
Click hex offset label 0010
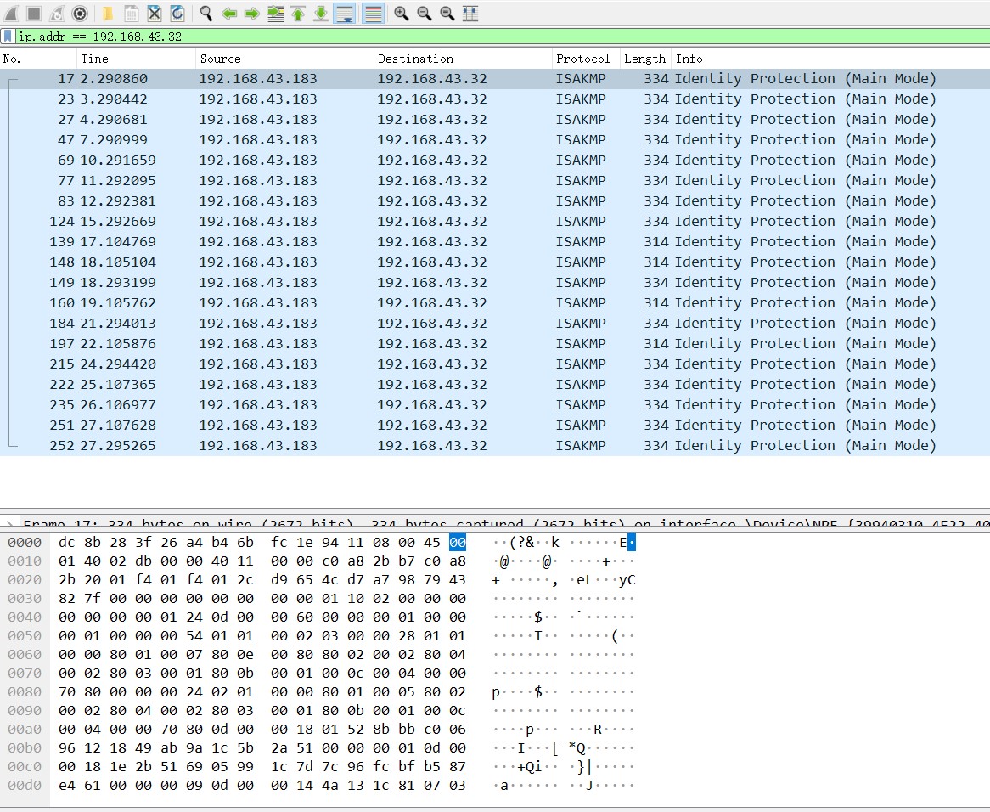[x=25, y=561]
